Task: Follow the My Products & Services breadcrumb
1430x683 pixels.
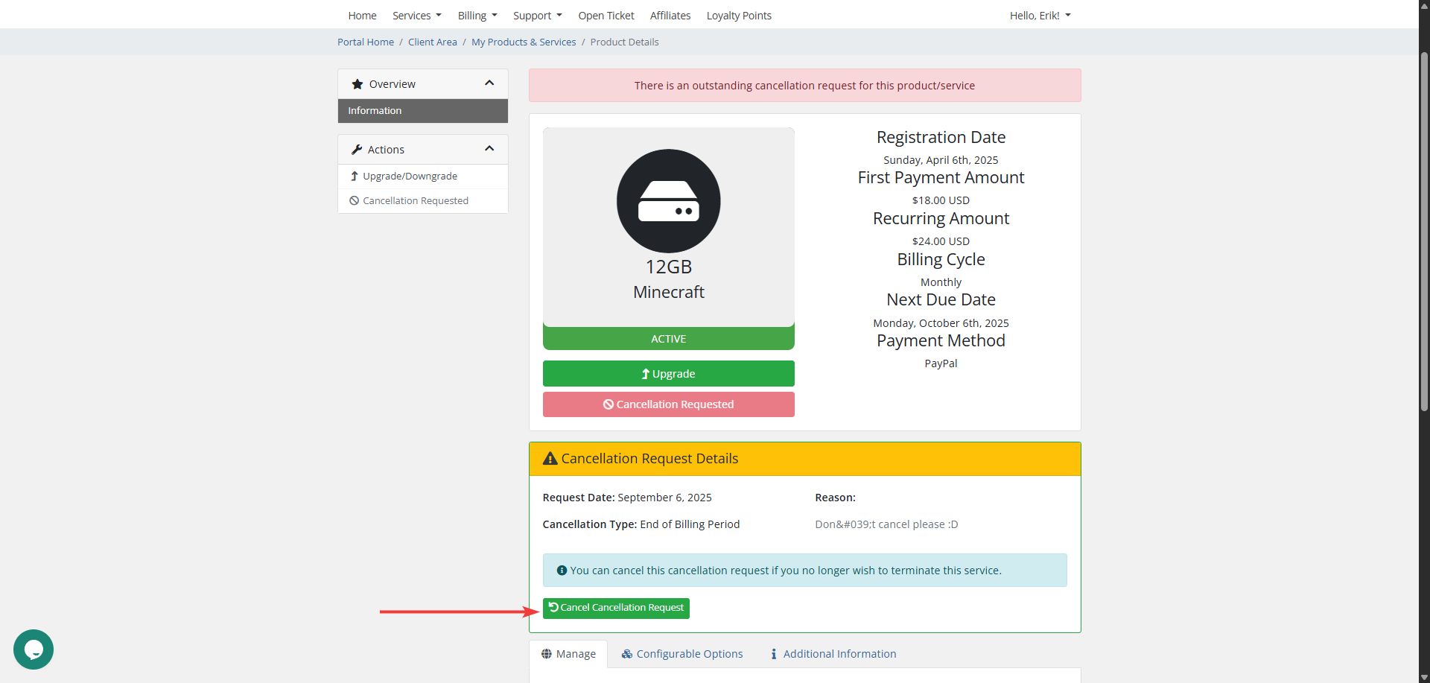Action: [x=524, y=42]
